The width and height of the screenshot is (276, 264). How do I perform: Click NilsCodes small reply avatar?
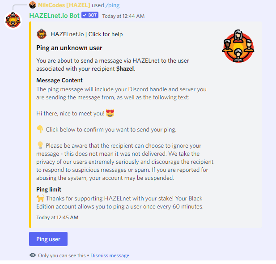[x=33, y=5]
